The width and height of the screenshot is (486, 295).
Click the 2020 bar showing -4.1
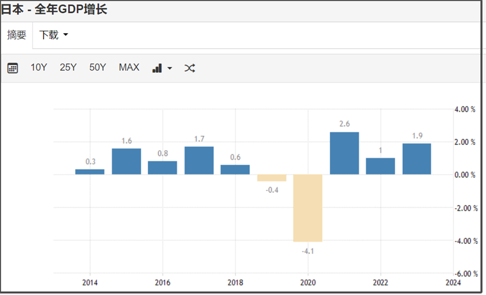tap(308, 208)
